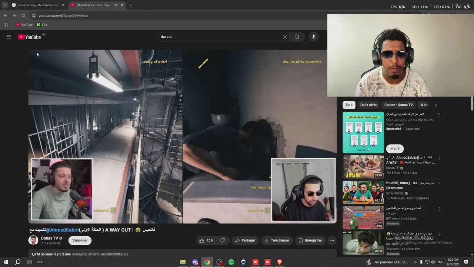Open Windows Start menu
The width and height of the screenshot is (474, 267).
point(6,262)
